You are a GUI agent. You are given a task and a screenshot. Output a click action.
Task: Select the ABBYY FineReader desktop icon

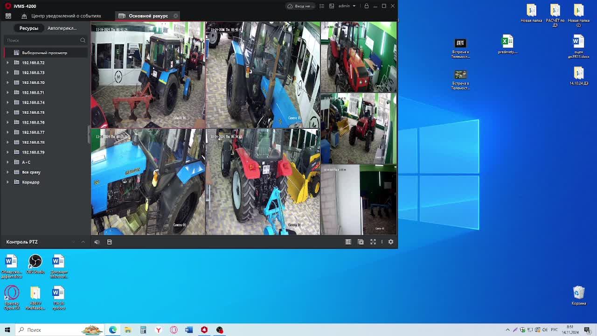click(35, 298)
